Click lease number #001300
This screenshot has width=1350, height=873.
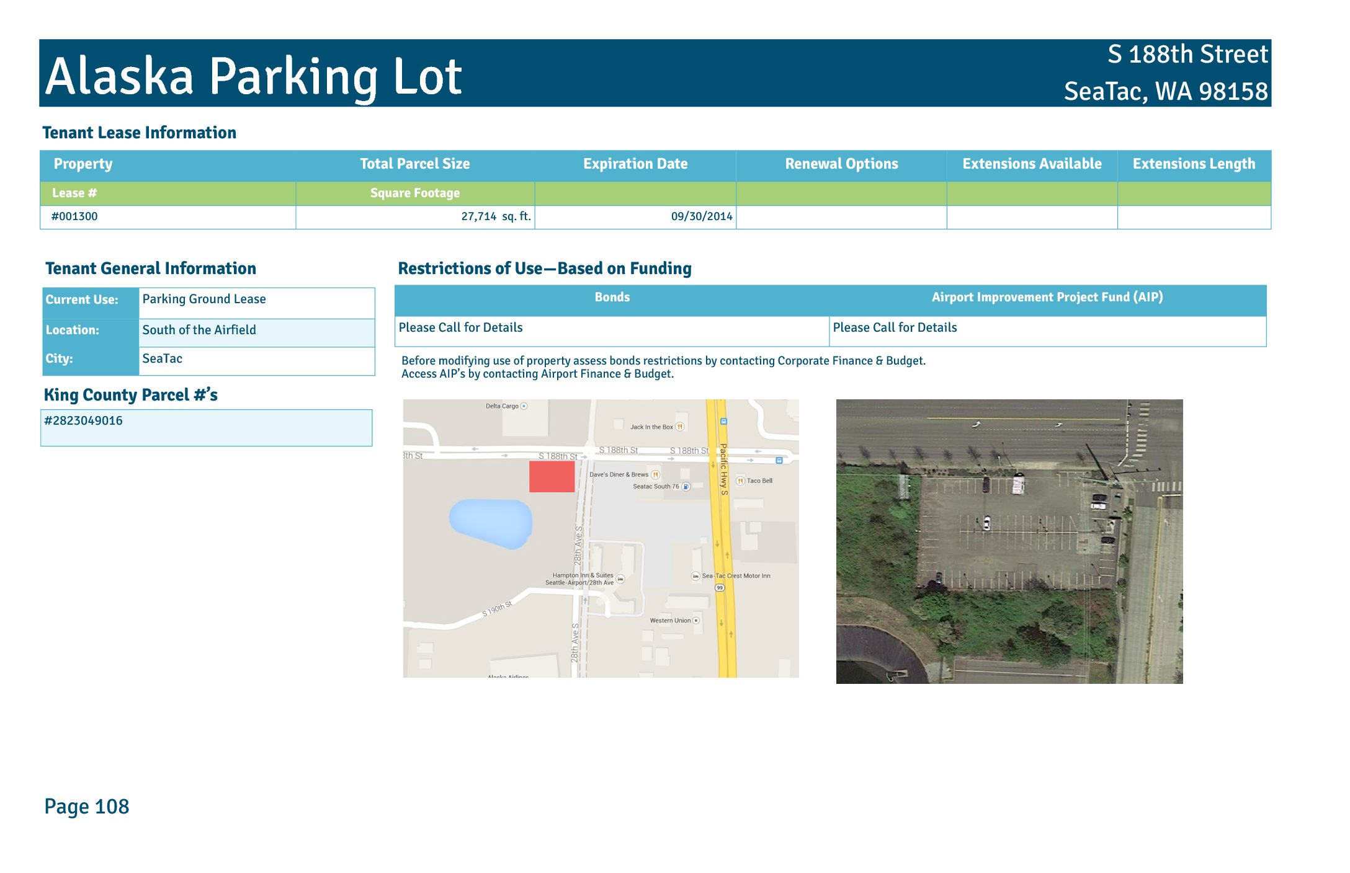tap(74, 216)
